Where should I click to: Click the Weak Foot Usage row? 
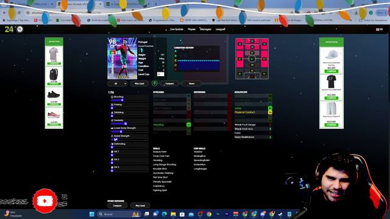(253, 125)
